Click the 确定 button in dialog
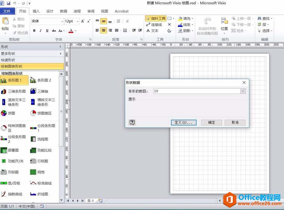Screen dimensions: 284x210 coord(212,122)
